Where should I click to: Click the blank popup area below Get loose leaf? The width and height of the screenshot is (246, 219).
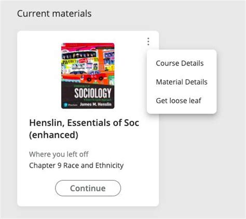(x=182, y=109)
